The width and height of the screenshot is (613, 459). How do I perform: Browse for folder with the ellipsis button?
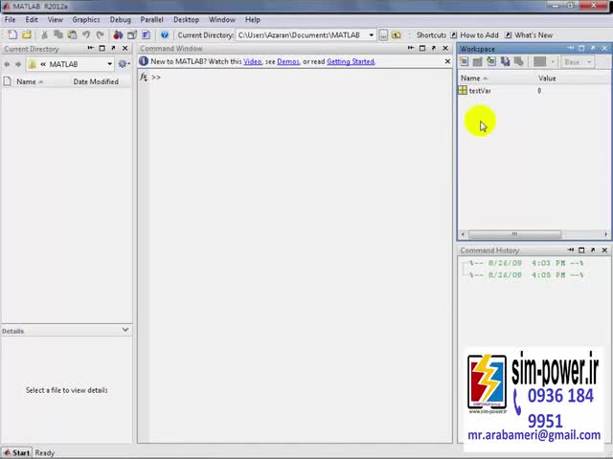point(383,35)
